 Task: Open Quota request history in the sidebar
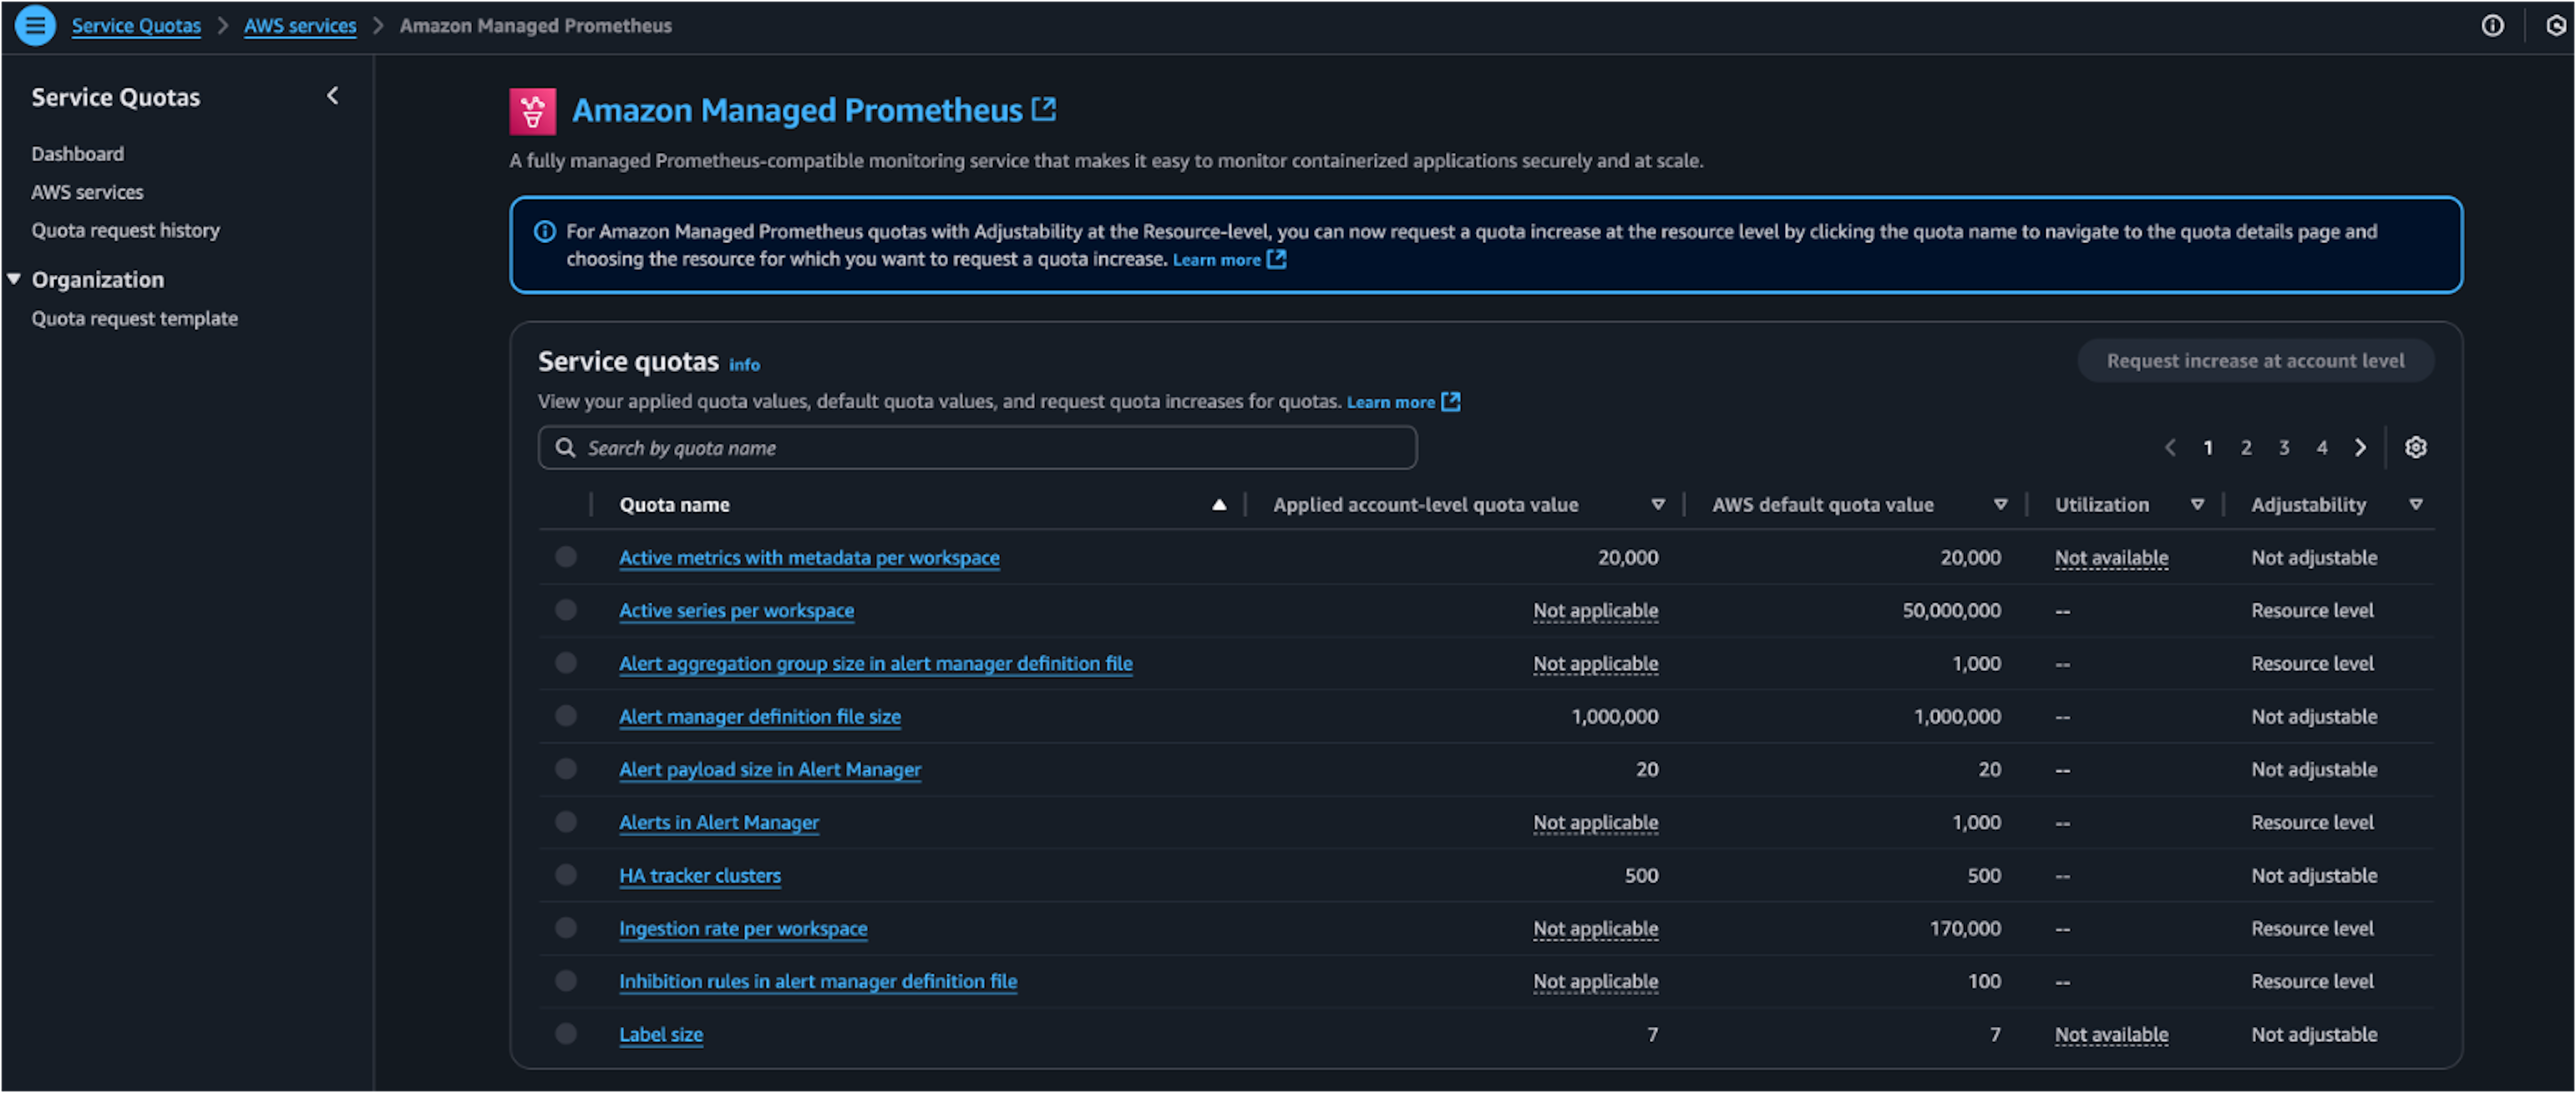coord(126,230)
